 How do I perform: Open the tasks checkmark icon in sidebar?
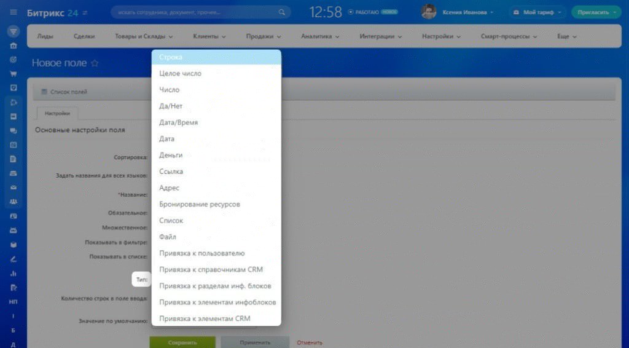14,88
